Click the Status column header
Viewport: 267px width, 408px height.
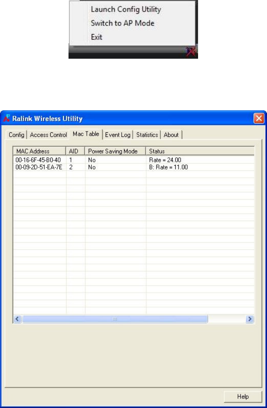[x=200, y=151]
